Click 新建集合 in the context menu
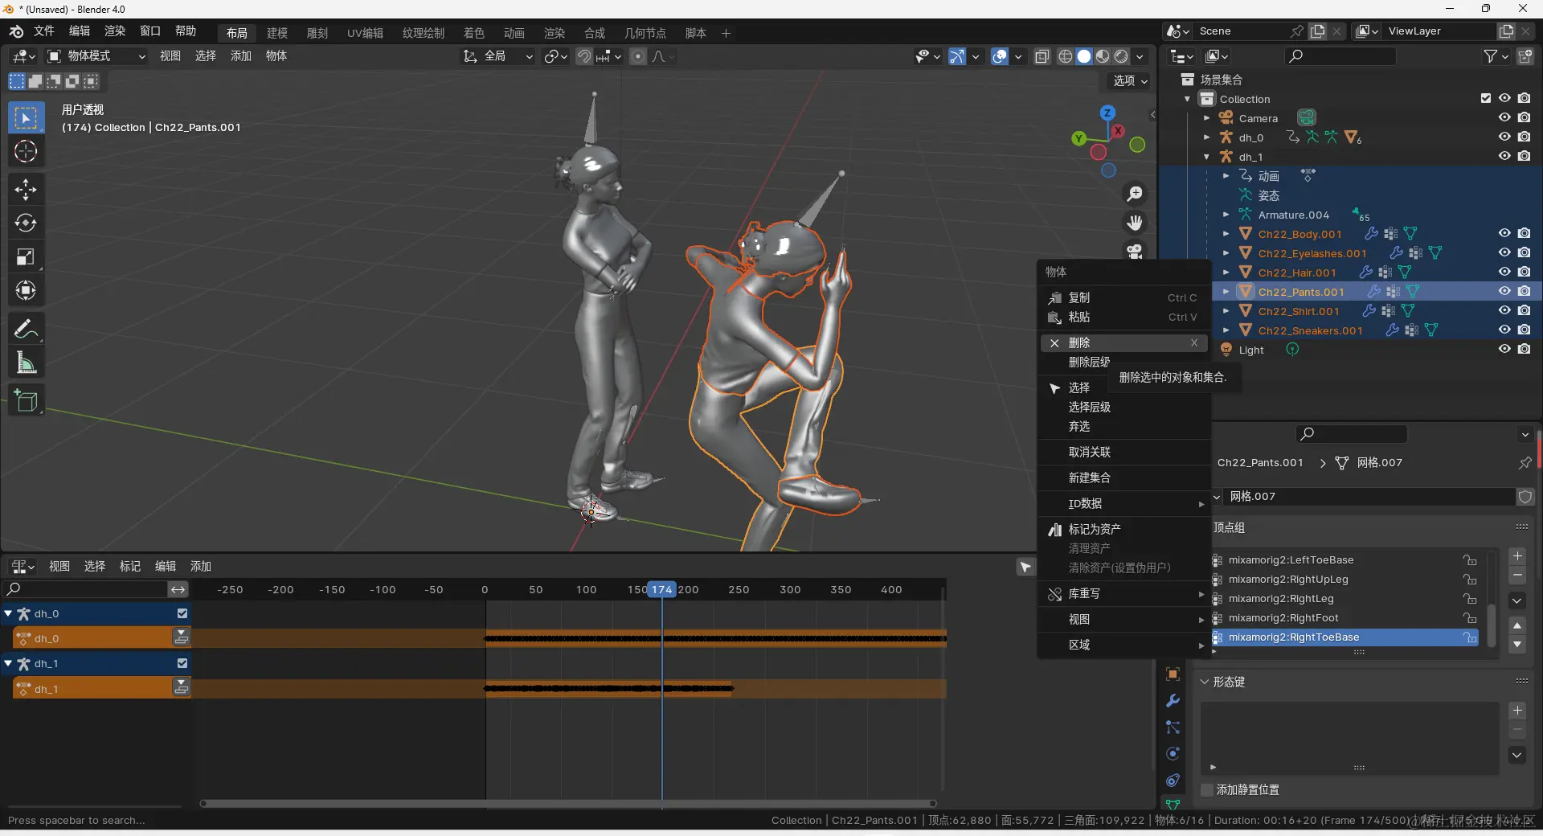This screenshot has width=1543, height=836. coord(1089,478)
